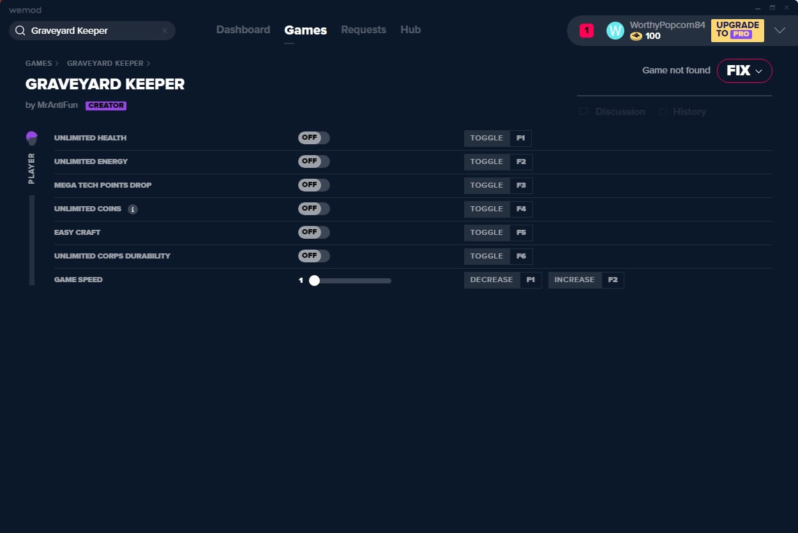The height and width of the screenshot is (533, 798).
Task: Switch on Easy Craft toggle
Action: [x=313, y=232]
